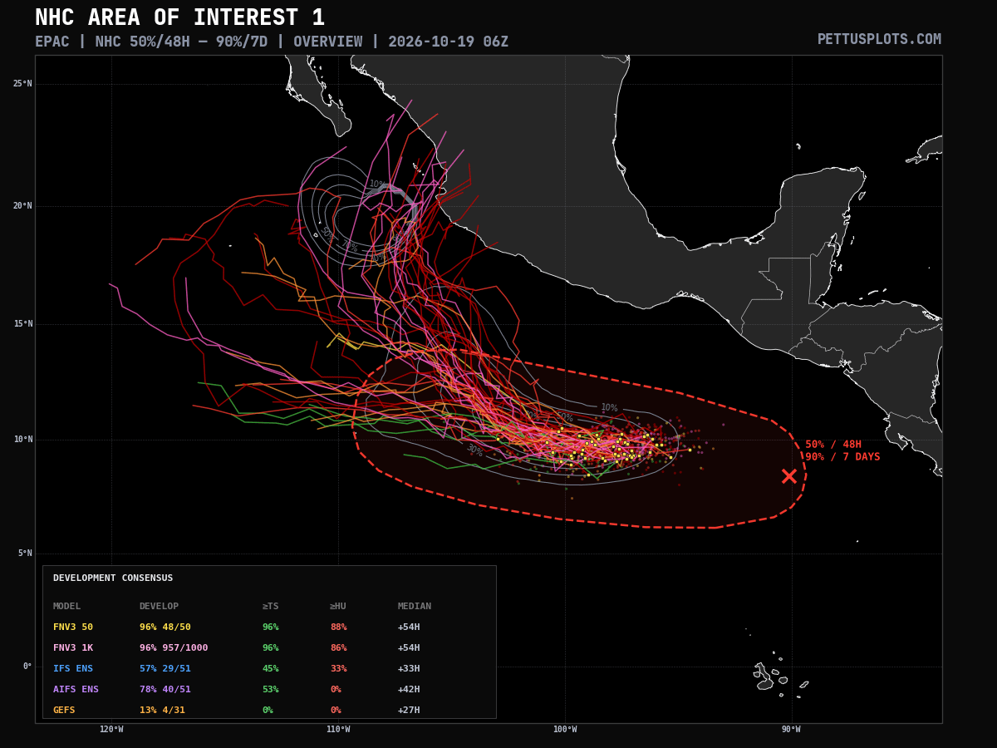Click the 86% hurricane value for FNV3 1K
The width and height of the screenshot is (997, 748).
click(338, 648)
